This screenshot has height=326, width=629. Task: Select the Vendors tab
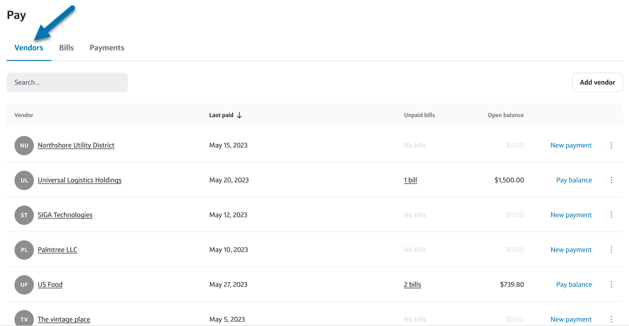point(29,47)
